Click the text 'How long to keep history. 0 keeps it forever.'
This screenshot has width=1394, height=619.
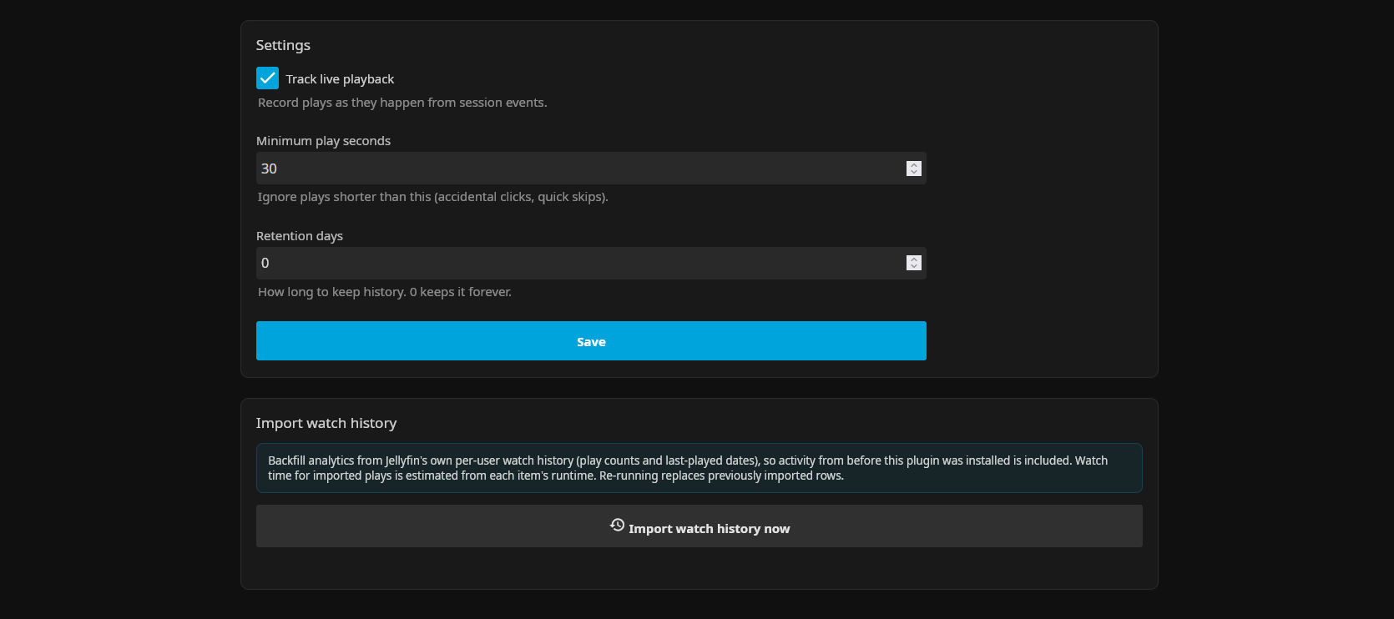click(x=385, y=292)
